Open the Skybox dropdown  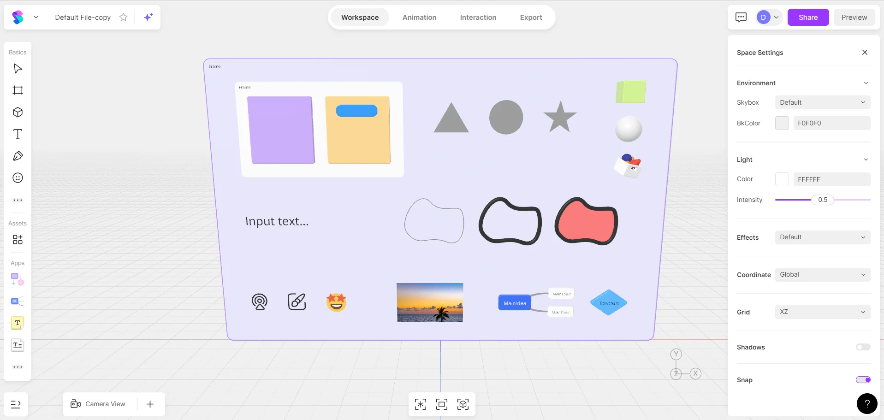tap(823, 102)
